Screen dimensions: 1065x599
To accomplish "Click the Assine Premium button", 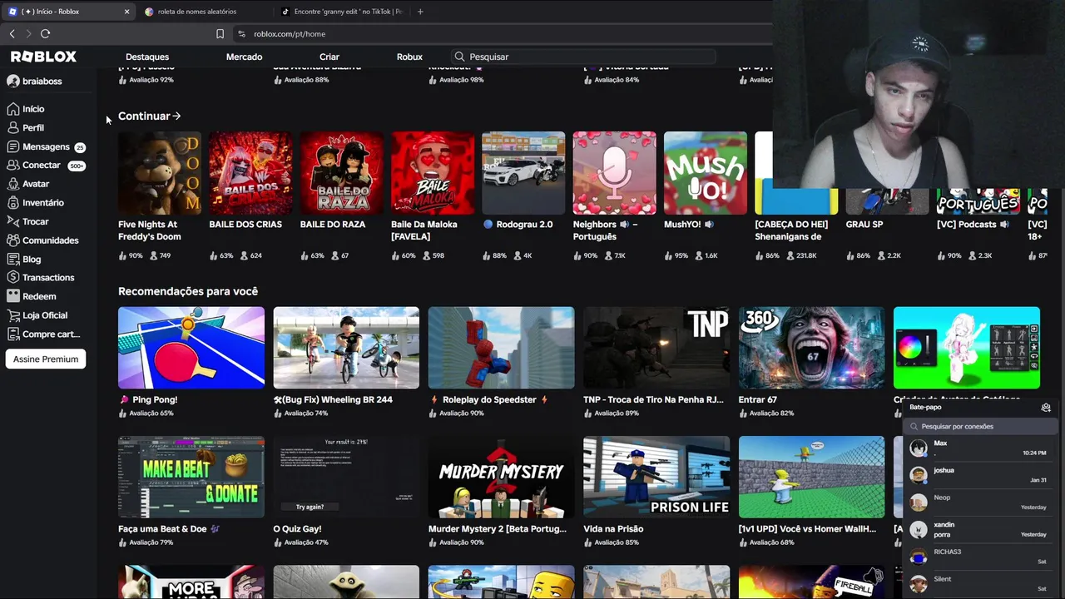I will click(46, 359).
